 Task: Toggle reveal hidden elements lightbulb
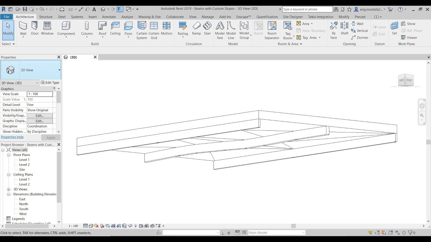click(x=135, y=226)
